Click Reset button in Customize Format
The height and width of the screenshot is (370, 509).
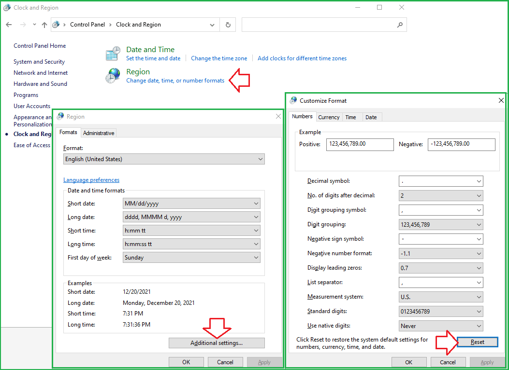pos(477,342)
